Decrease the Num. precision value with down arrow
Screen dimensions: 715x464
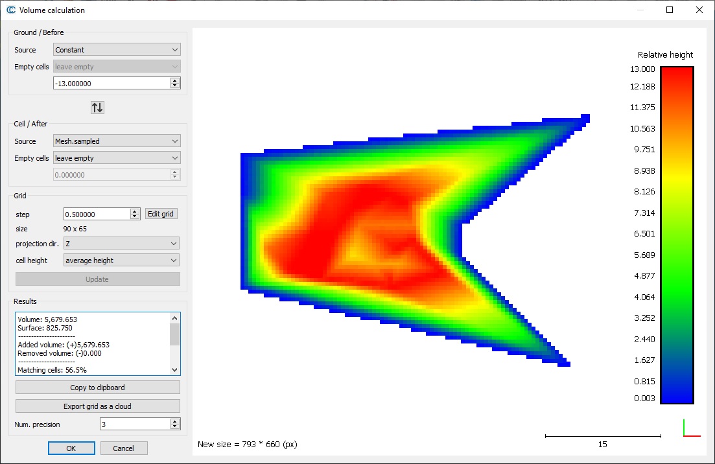(174, 426)
